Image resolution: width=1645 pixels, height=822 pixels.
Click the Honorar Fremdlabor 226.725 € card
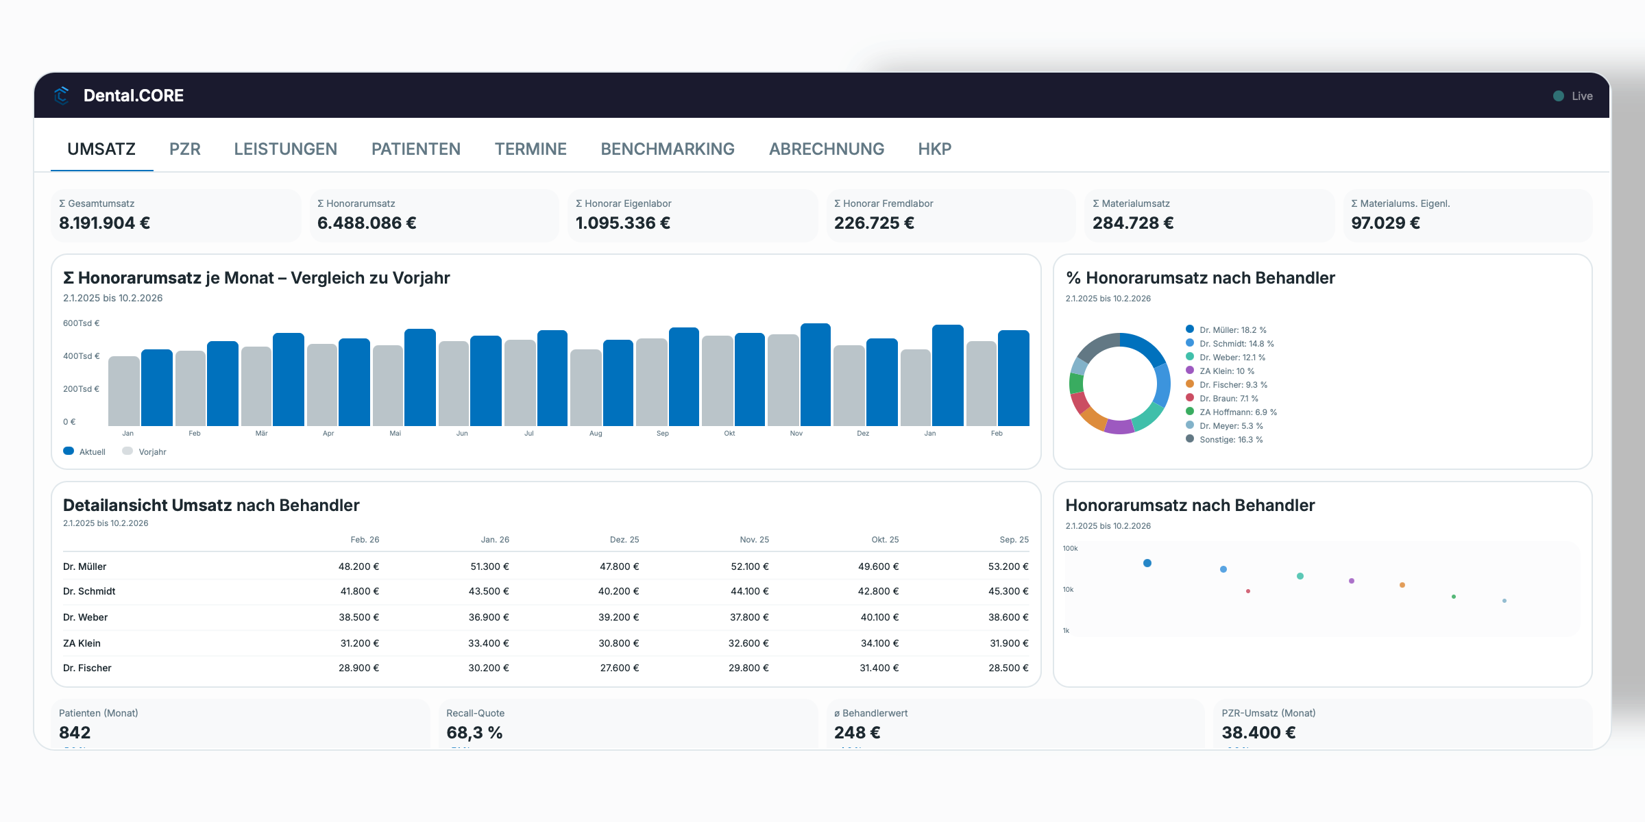(x=951, y=215)
